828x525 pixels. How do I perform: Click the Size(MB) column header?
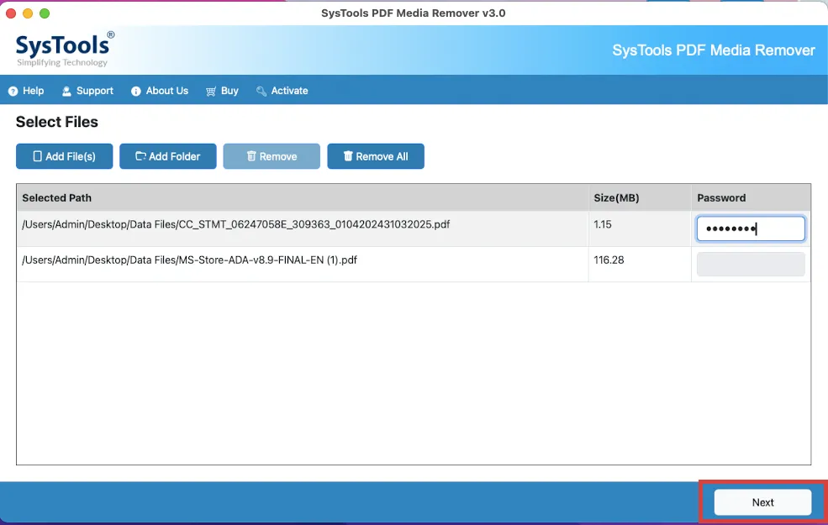point(640,198)
